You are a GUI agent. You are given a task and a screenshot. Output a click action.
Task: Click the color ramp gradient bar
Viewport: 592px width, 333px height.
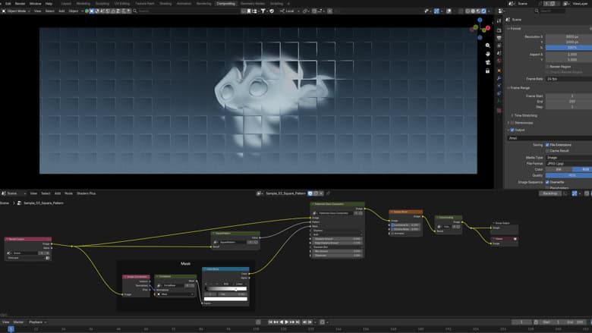click(x=225, y=289)
